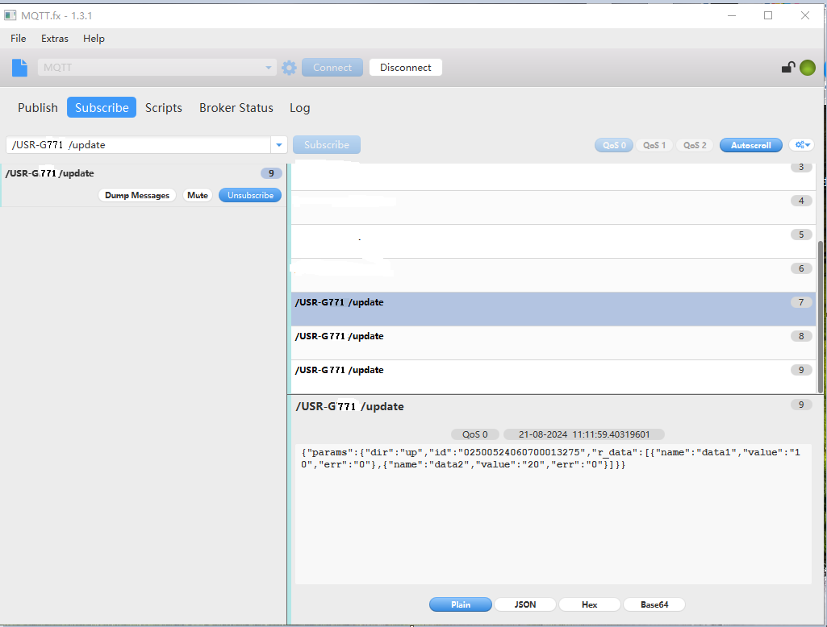Screen dimensions: 827x627
Task: Click the new connection profile file icon
Action: tap(19, 68)
